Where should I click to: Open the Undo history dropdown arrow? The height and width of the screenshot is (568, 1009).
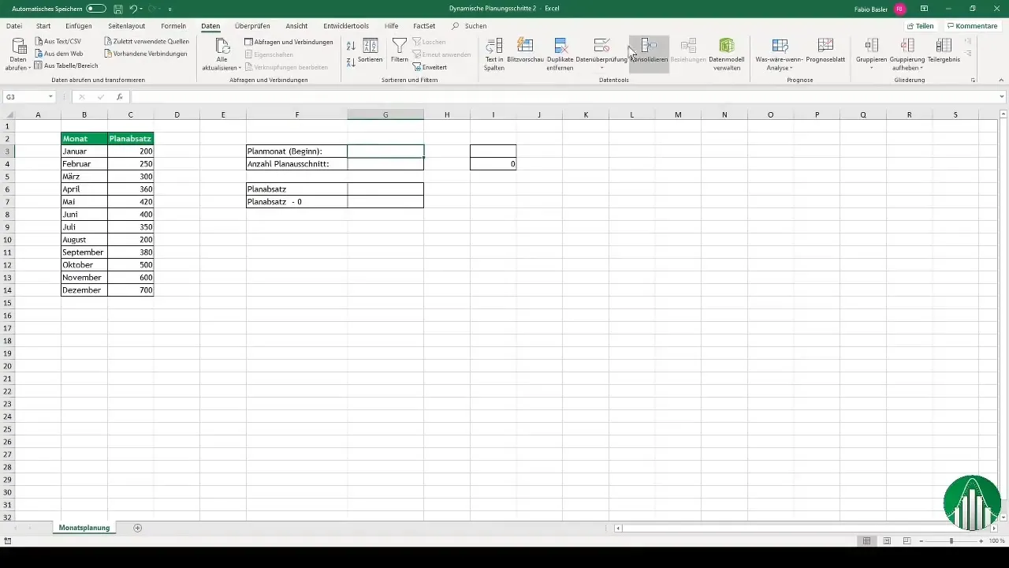141,9
